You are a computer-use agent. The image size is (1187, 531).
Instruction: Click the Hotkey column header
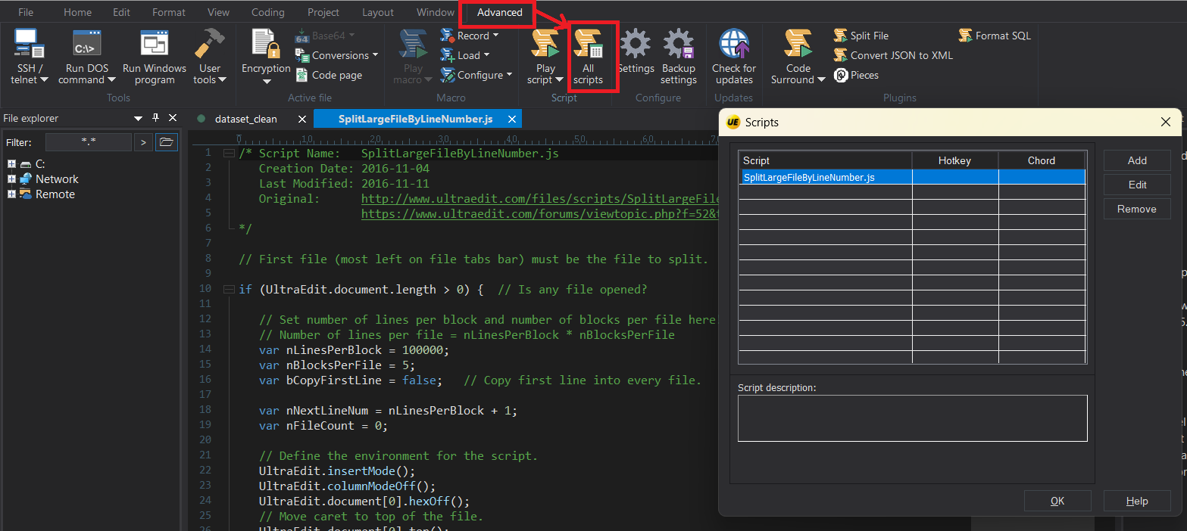[x=954, y=160]
